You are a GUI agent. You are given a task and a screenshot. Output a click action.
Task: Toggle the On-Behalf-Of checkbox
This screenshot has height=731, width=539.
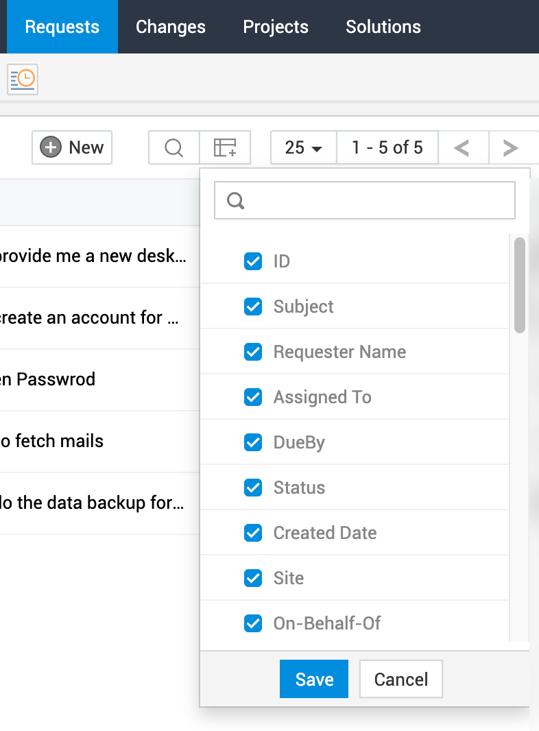(x=253, y=623)
